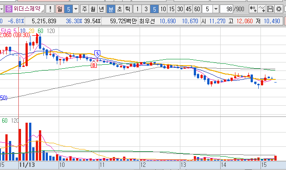Click the best bid price 10,670
The image size is (286, 170).
pos(190,21)
